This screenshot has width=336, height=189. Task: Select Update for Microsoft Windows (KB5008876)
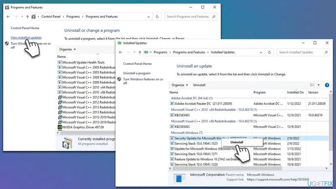[x=249, y=149]
